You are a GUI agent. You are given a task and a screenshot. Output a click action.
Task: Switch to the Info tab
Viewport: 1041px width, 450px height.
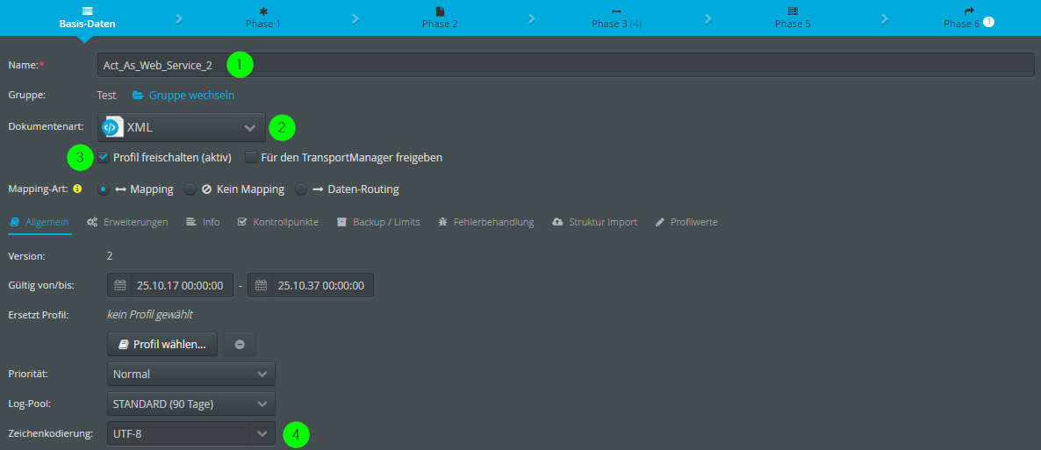coord(203,222)
